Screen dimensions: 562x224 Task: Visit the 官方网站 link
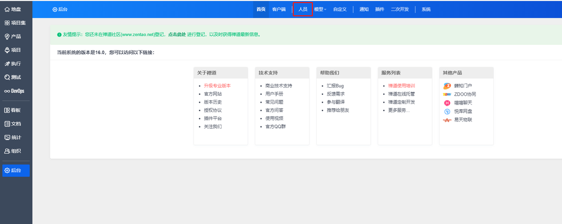pyautogui.click(x=213, y=94)
